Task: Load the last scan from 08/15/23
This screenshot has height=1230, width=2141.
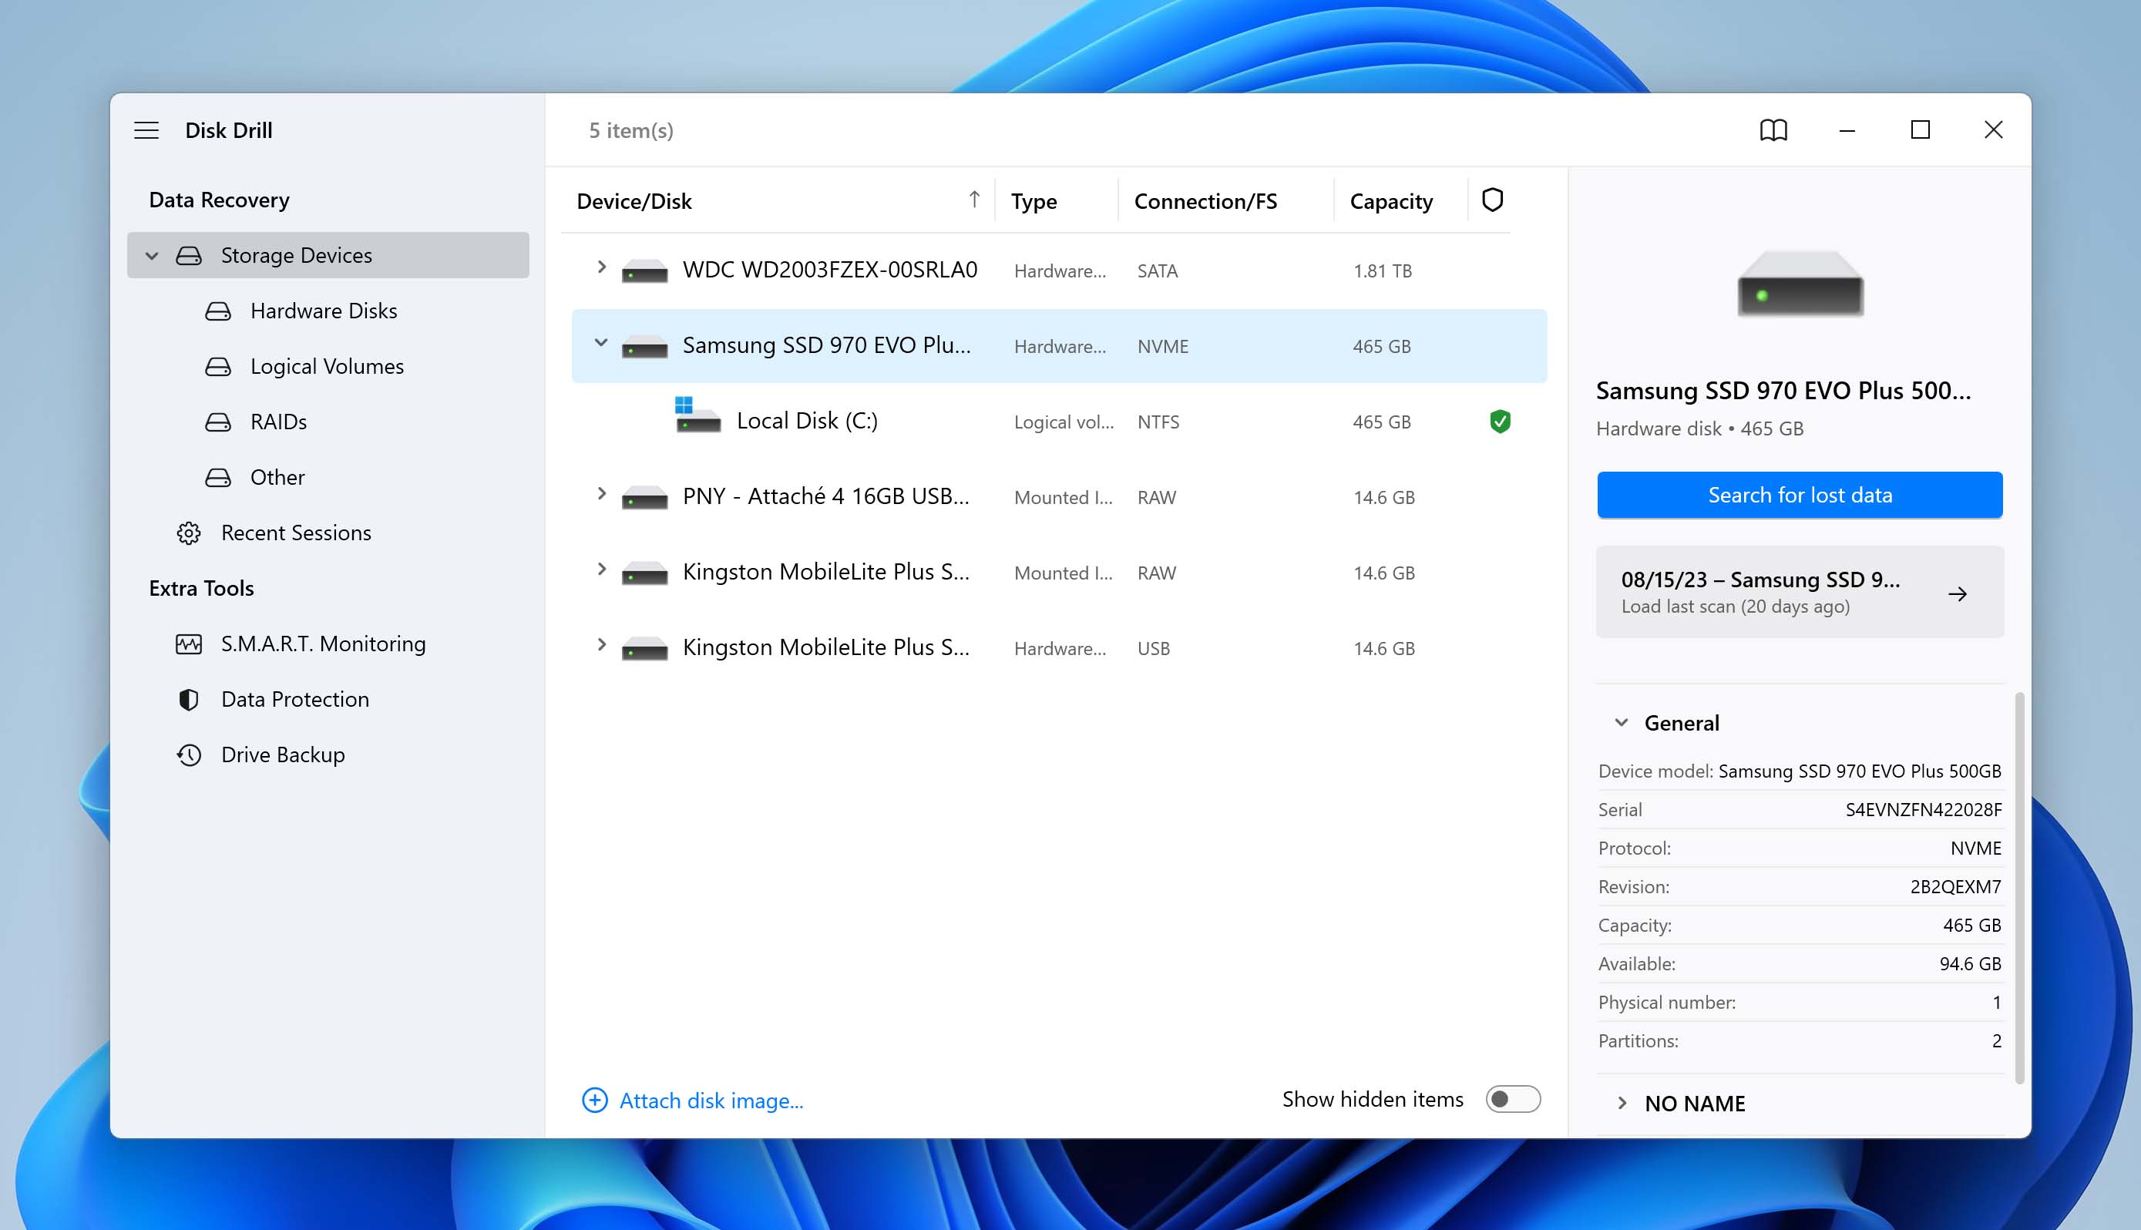Action: coord(1800,591)
